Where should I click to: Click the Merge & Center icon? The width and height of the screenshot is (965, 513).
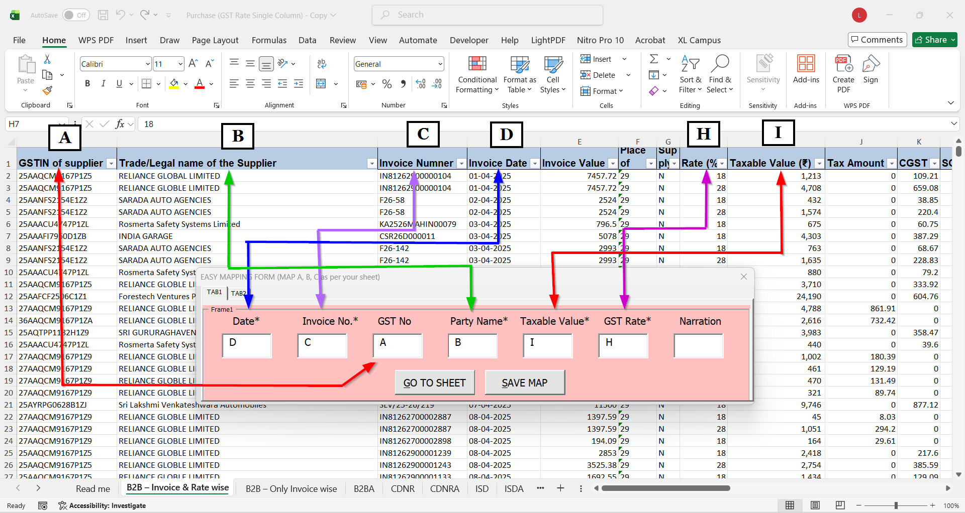pos(321,83)
